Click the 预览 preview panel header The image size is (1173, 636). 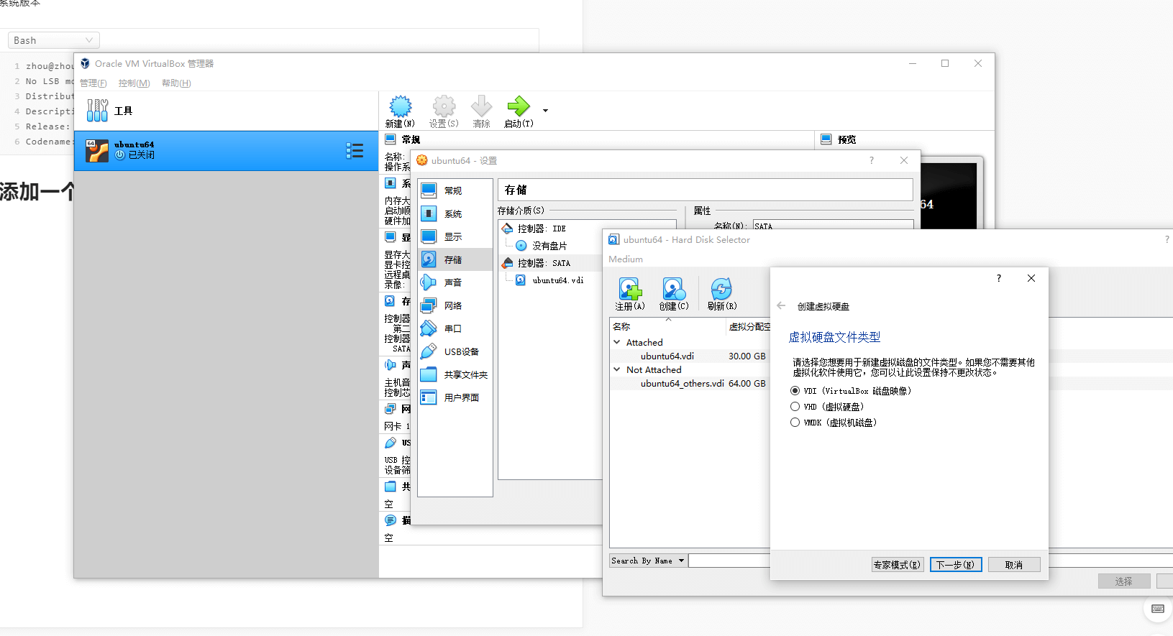(x=839, y=139)
